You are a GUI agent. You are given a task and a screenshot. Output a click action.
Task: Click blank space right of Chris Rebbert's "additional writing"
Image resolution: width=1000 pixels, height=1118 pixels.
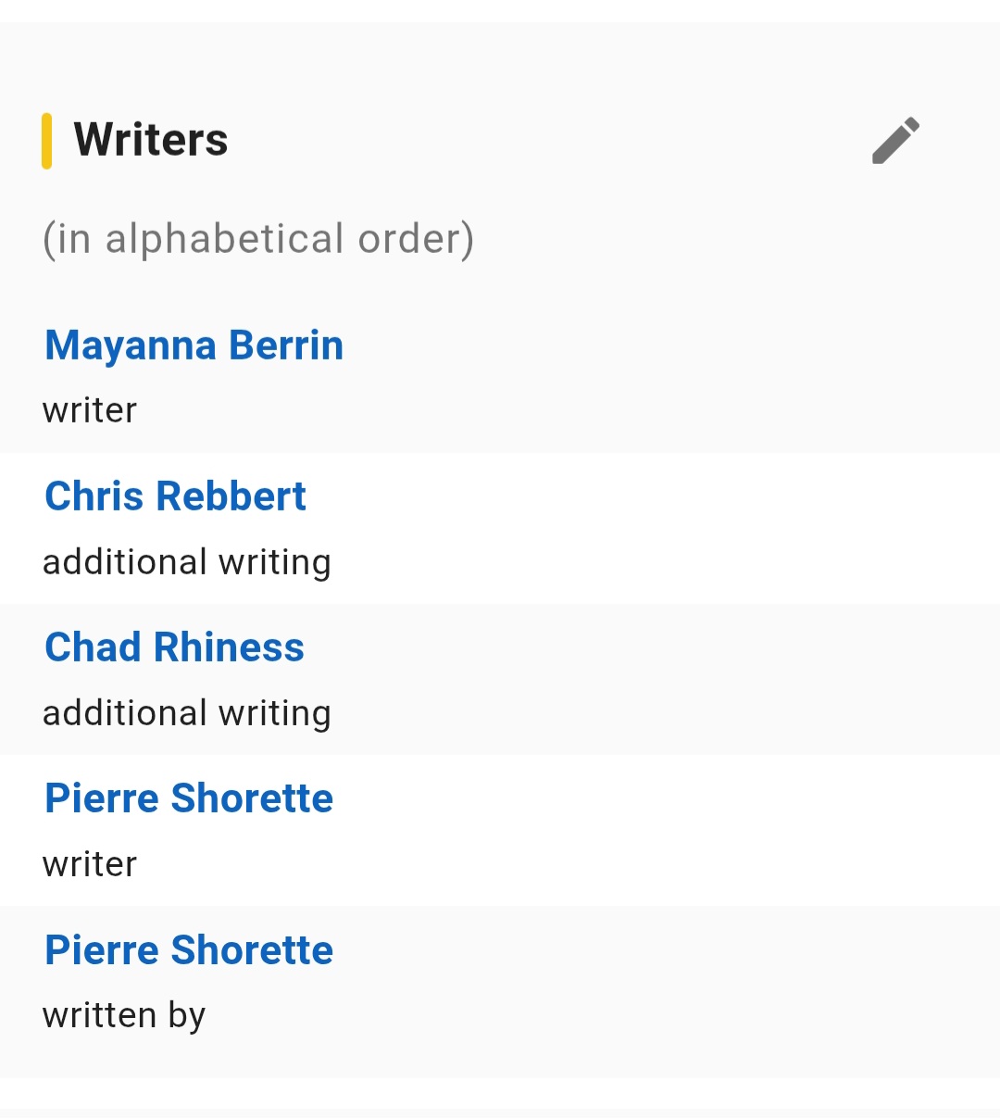point(648,562)
